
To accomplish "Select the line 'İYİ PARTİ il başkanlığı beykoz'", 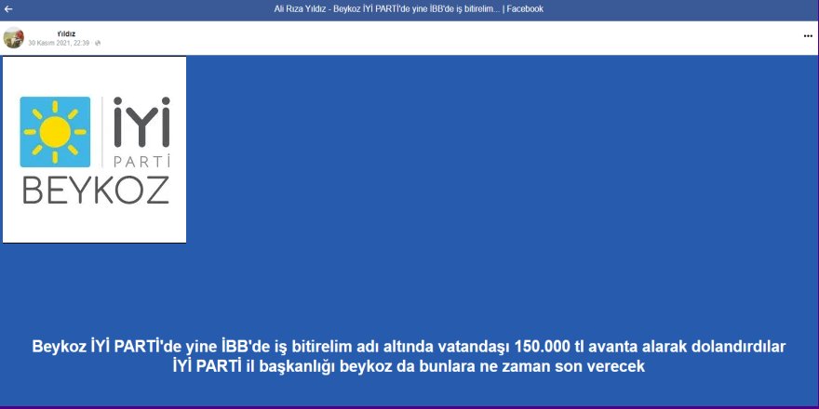I will pos(409,366).
